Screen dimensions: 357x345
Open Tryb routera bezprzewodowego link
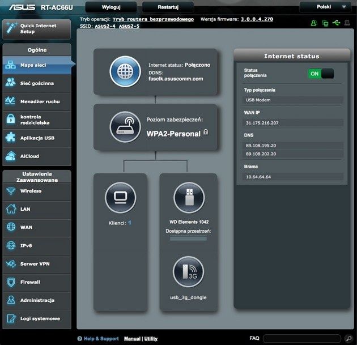(x=153, y=19)
